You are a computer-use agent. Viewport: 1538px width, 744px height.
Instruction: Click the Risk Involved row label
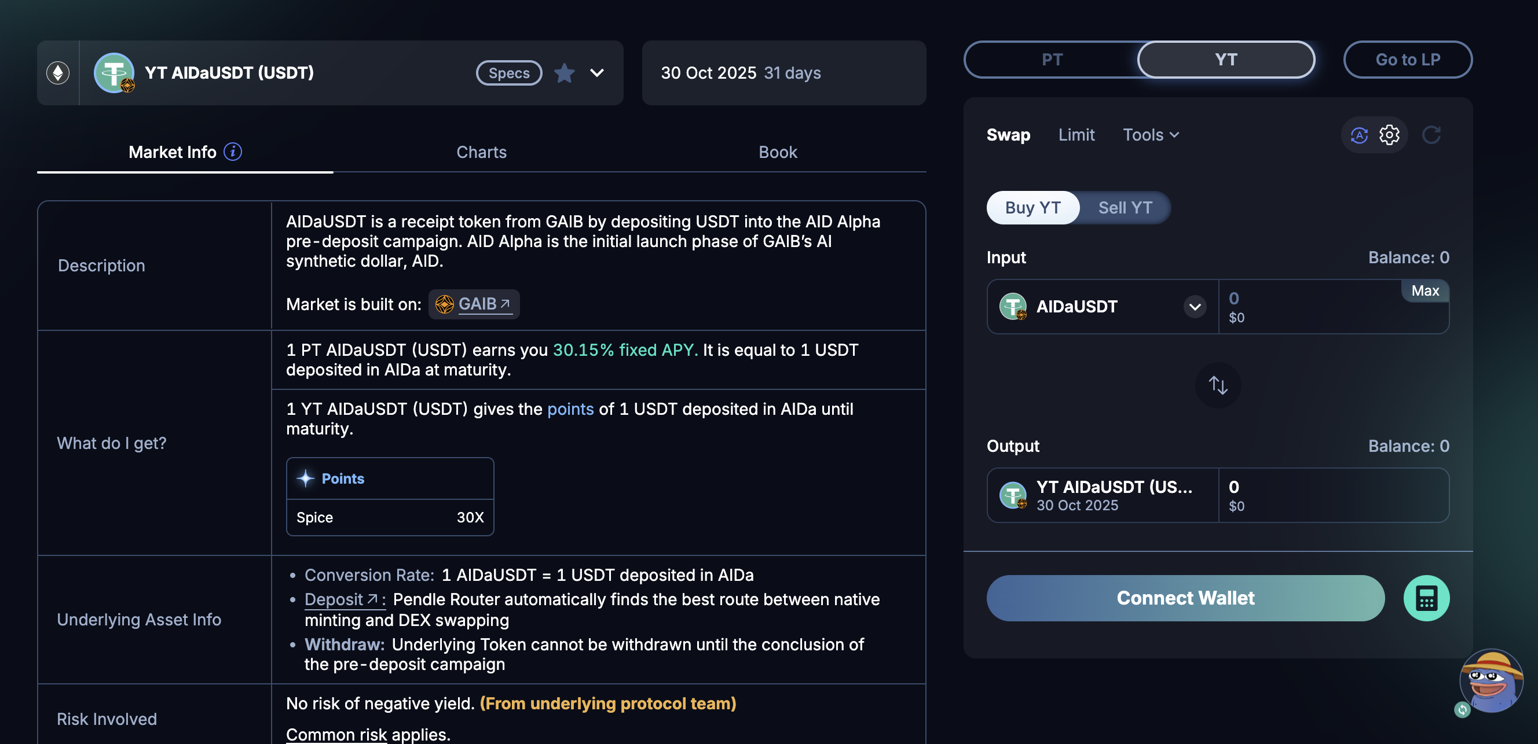click(x=107, y=719)
